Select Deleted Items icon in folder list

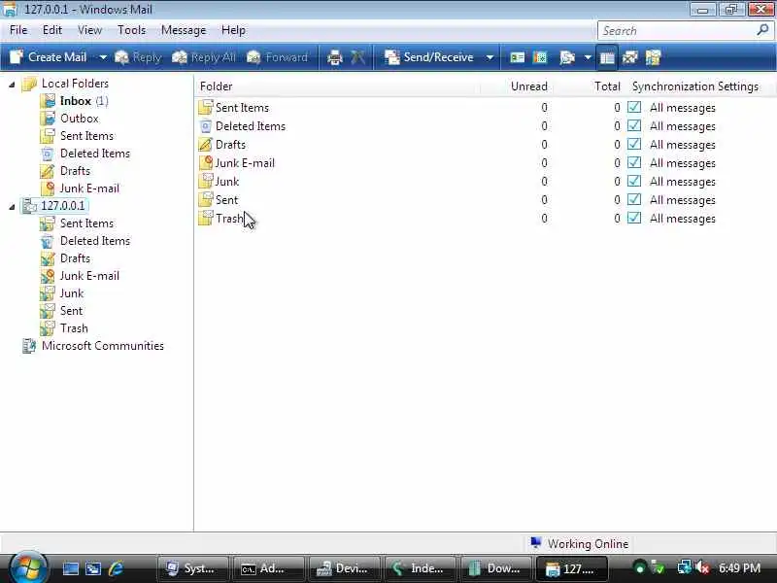205,126
